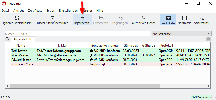The width and height of the screenshot is (216, 100).
Task: Click the horizontal scrollbar's left arrow
Action: (x=7, y=86)
